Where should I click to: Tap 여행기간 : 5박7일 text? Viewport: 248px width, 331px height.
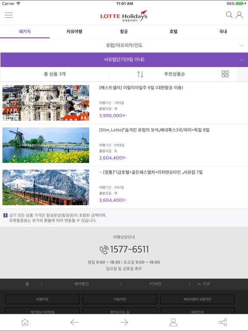click(x=112, y=187)
